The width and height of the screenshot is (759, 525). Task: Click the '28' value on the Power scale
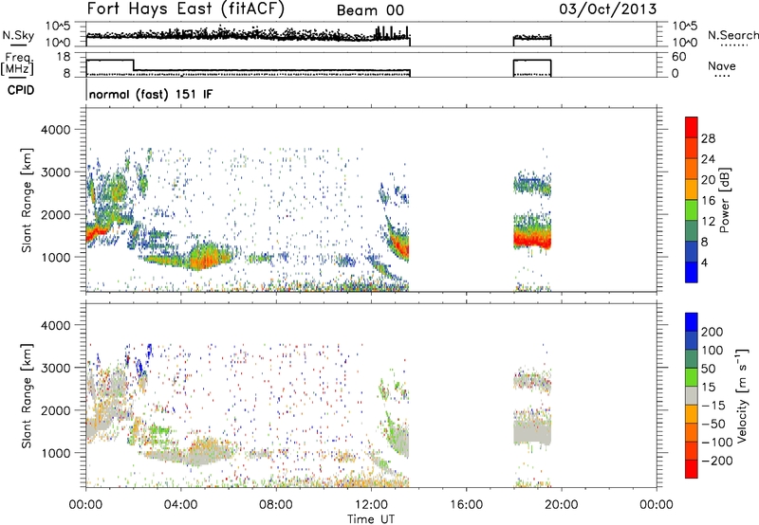[x=708, y=138]
